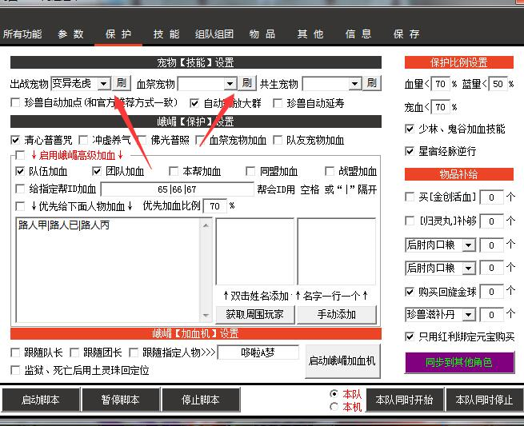Image resolution: width=524 pixels, height=426 pixels.
Task: Disable the 星宿经脉逆行 checkbox
Action: pyautogui.click(x=410, y=151)
